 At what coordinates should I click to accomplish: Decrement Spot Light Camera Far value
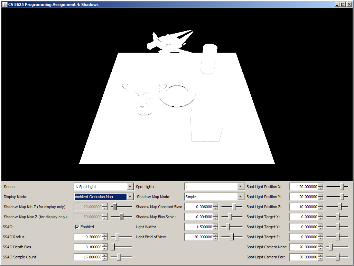(x=320, y=259)
